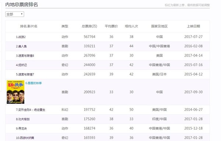Click the 场均人次 column header
Image resolution: width=221 pixels, height=141 pixels.
pyautogui.click(x=131, y=26)
